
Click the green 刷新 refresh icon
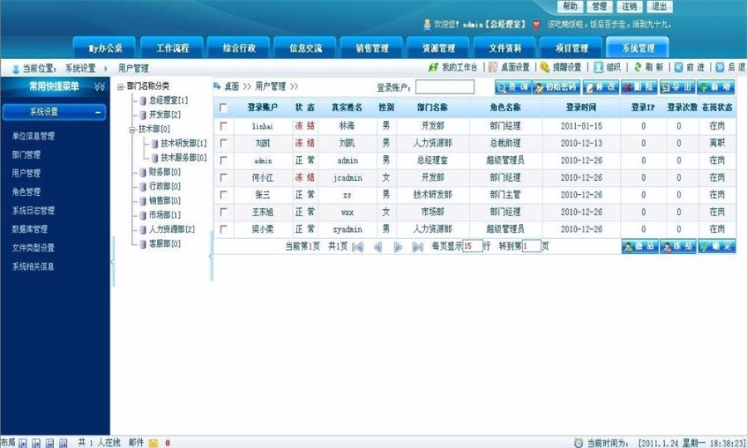[x=637, y=67]
